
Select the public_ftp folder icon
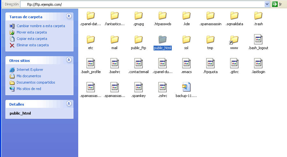(x=139, y=40)
